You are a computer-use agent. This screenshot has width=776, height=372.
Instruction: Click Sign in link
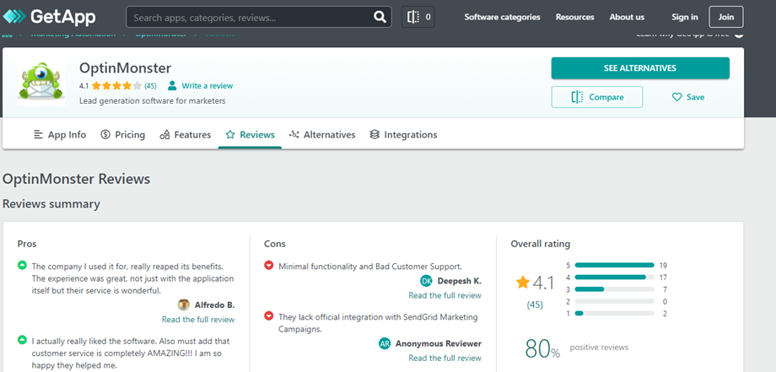pos(684,17)
